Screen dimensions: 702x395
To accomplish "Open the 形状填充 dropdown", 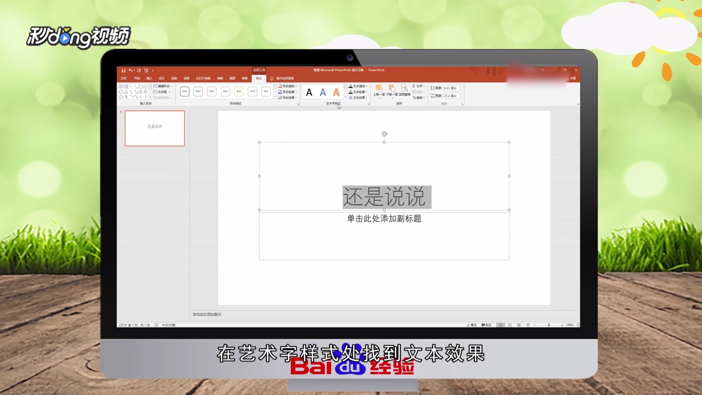I will (287, 86).
